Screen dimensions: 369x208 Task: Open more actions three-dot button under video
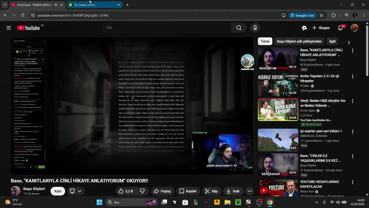point(250,191)
